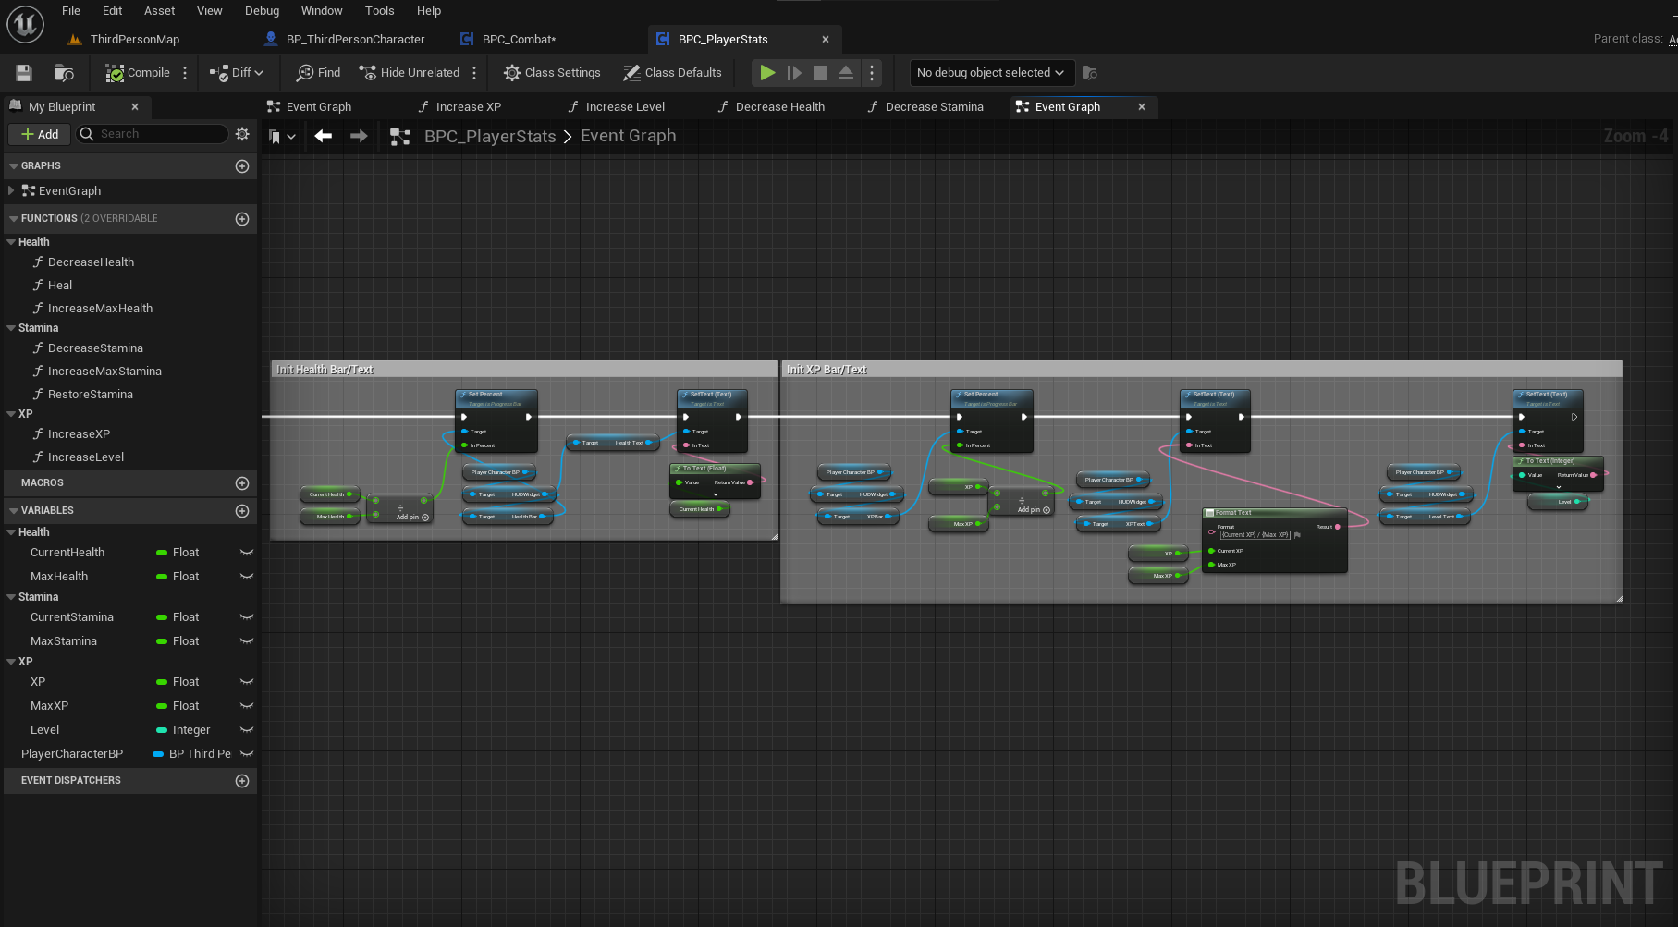The height and width of the screenshot is (927, 1678).
Task: Toggle visibility eye for CurrentStamina variable
Action: (247, 617)
